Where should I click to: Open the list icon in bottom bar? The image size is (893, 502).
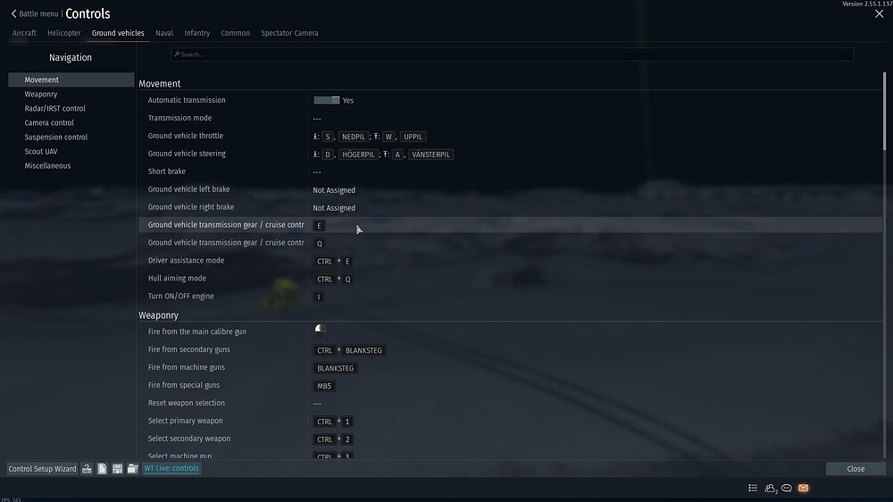[x=753, y=489]
